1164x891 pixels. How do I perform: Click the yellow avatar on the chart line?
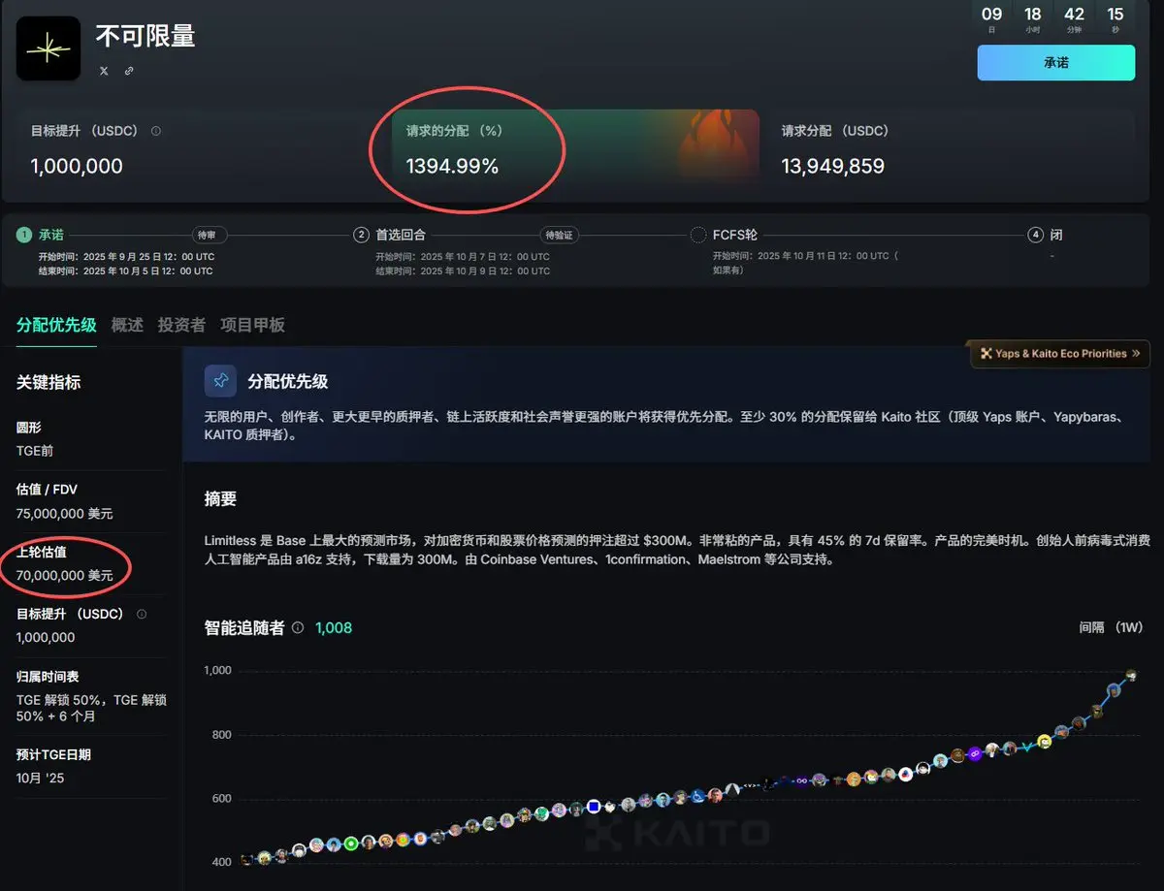pos(1045,742)
